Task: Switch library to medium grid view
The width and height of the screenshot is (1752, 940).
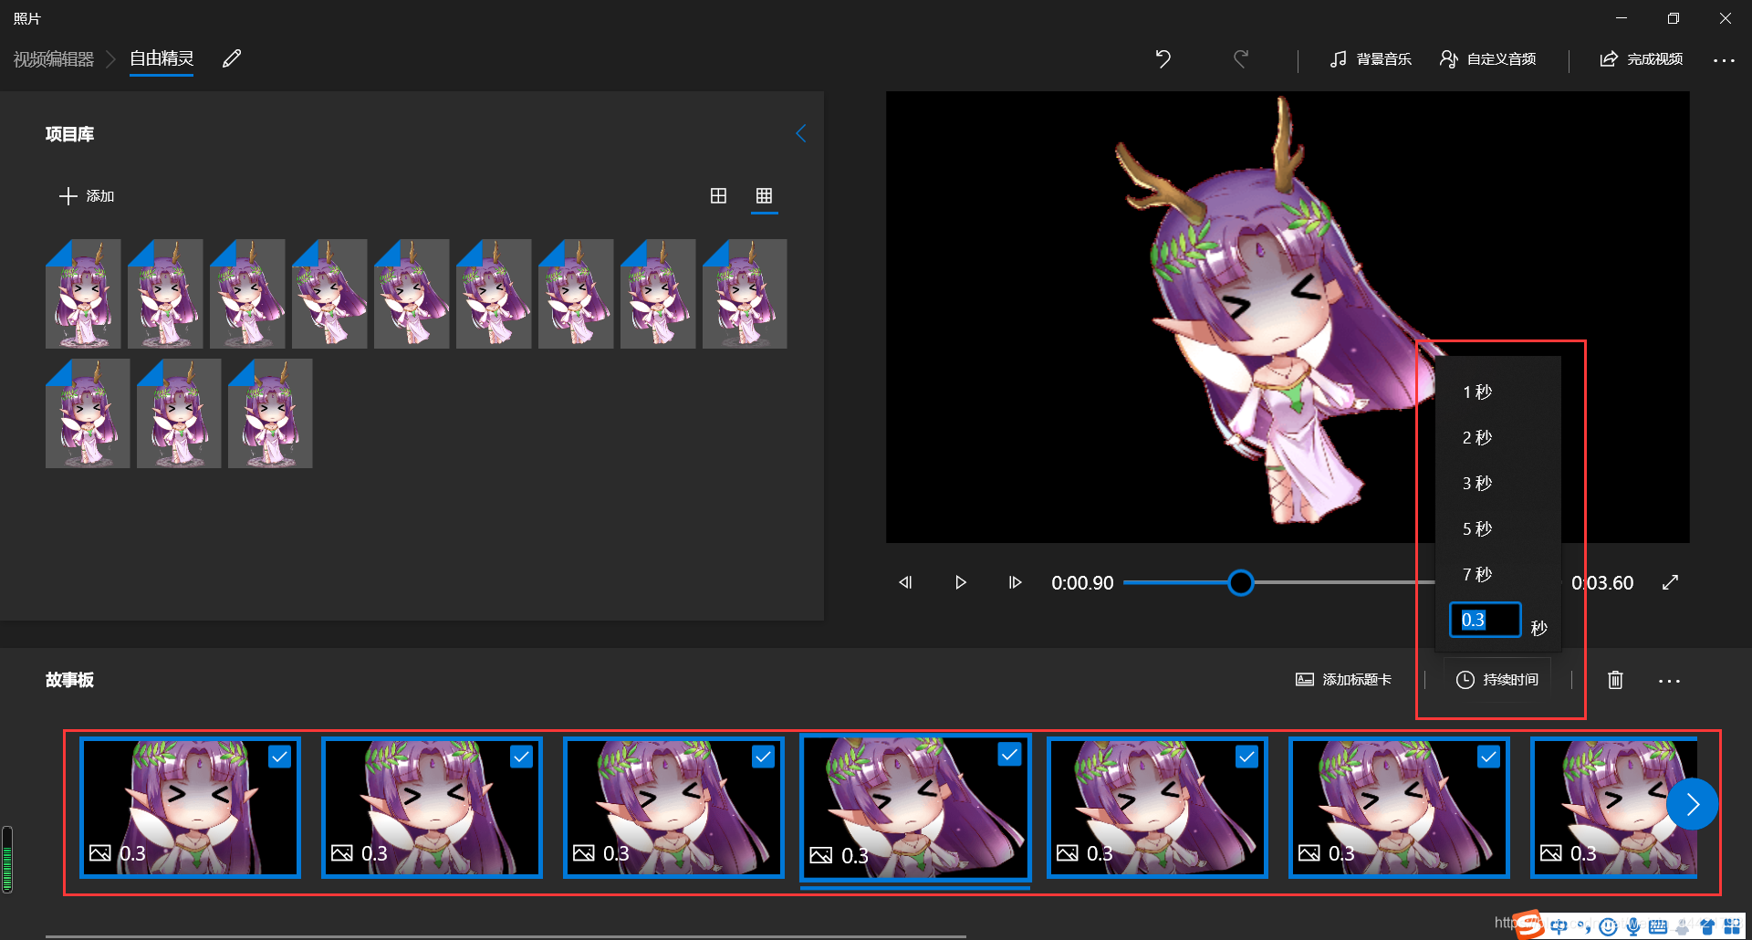Action: tap(718, 195)
